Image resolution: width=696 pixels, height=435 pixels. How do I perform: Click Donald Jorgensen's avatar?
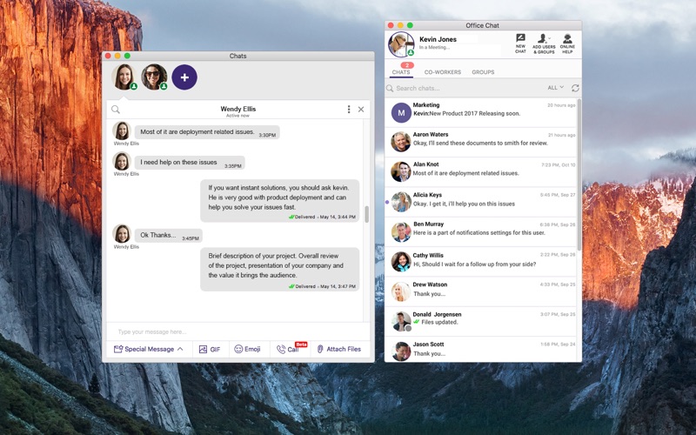pyautogui.click(x=401, y=321)
